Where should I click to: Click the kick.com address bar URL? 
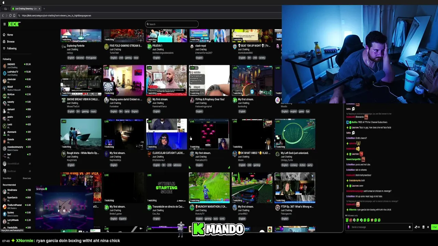pyautogui.click(x=56, y=16)
